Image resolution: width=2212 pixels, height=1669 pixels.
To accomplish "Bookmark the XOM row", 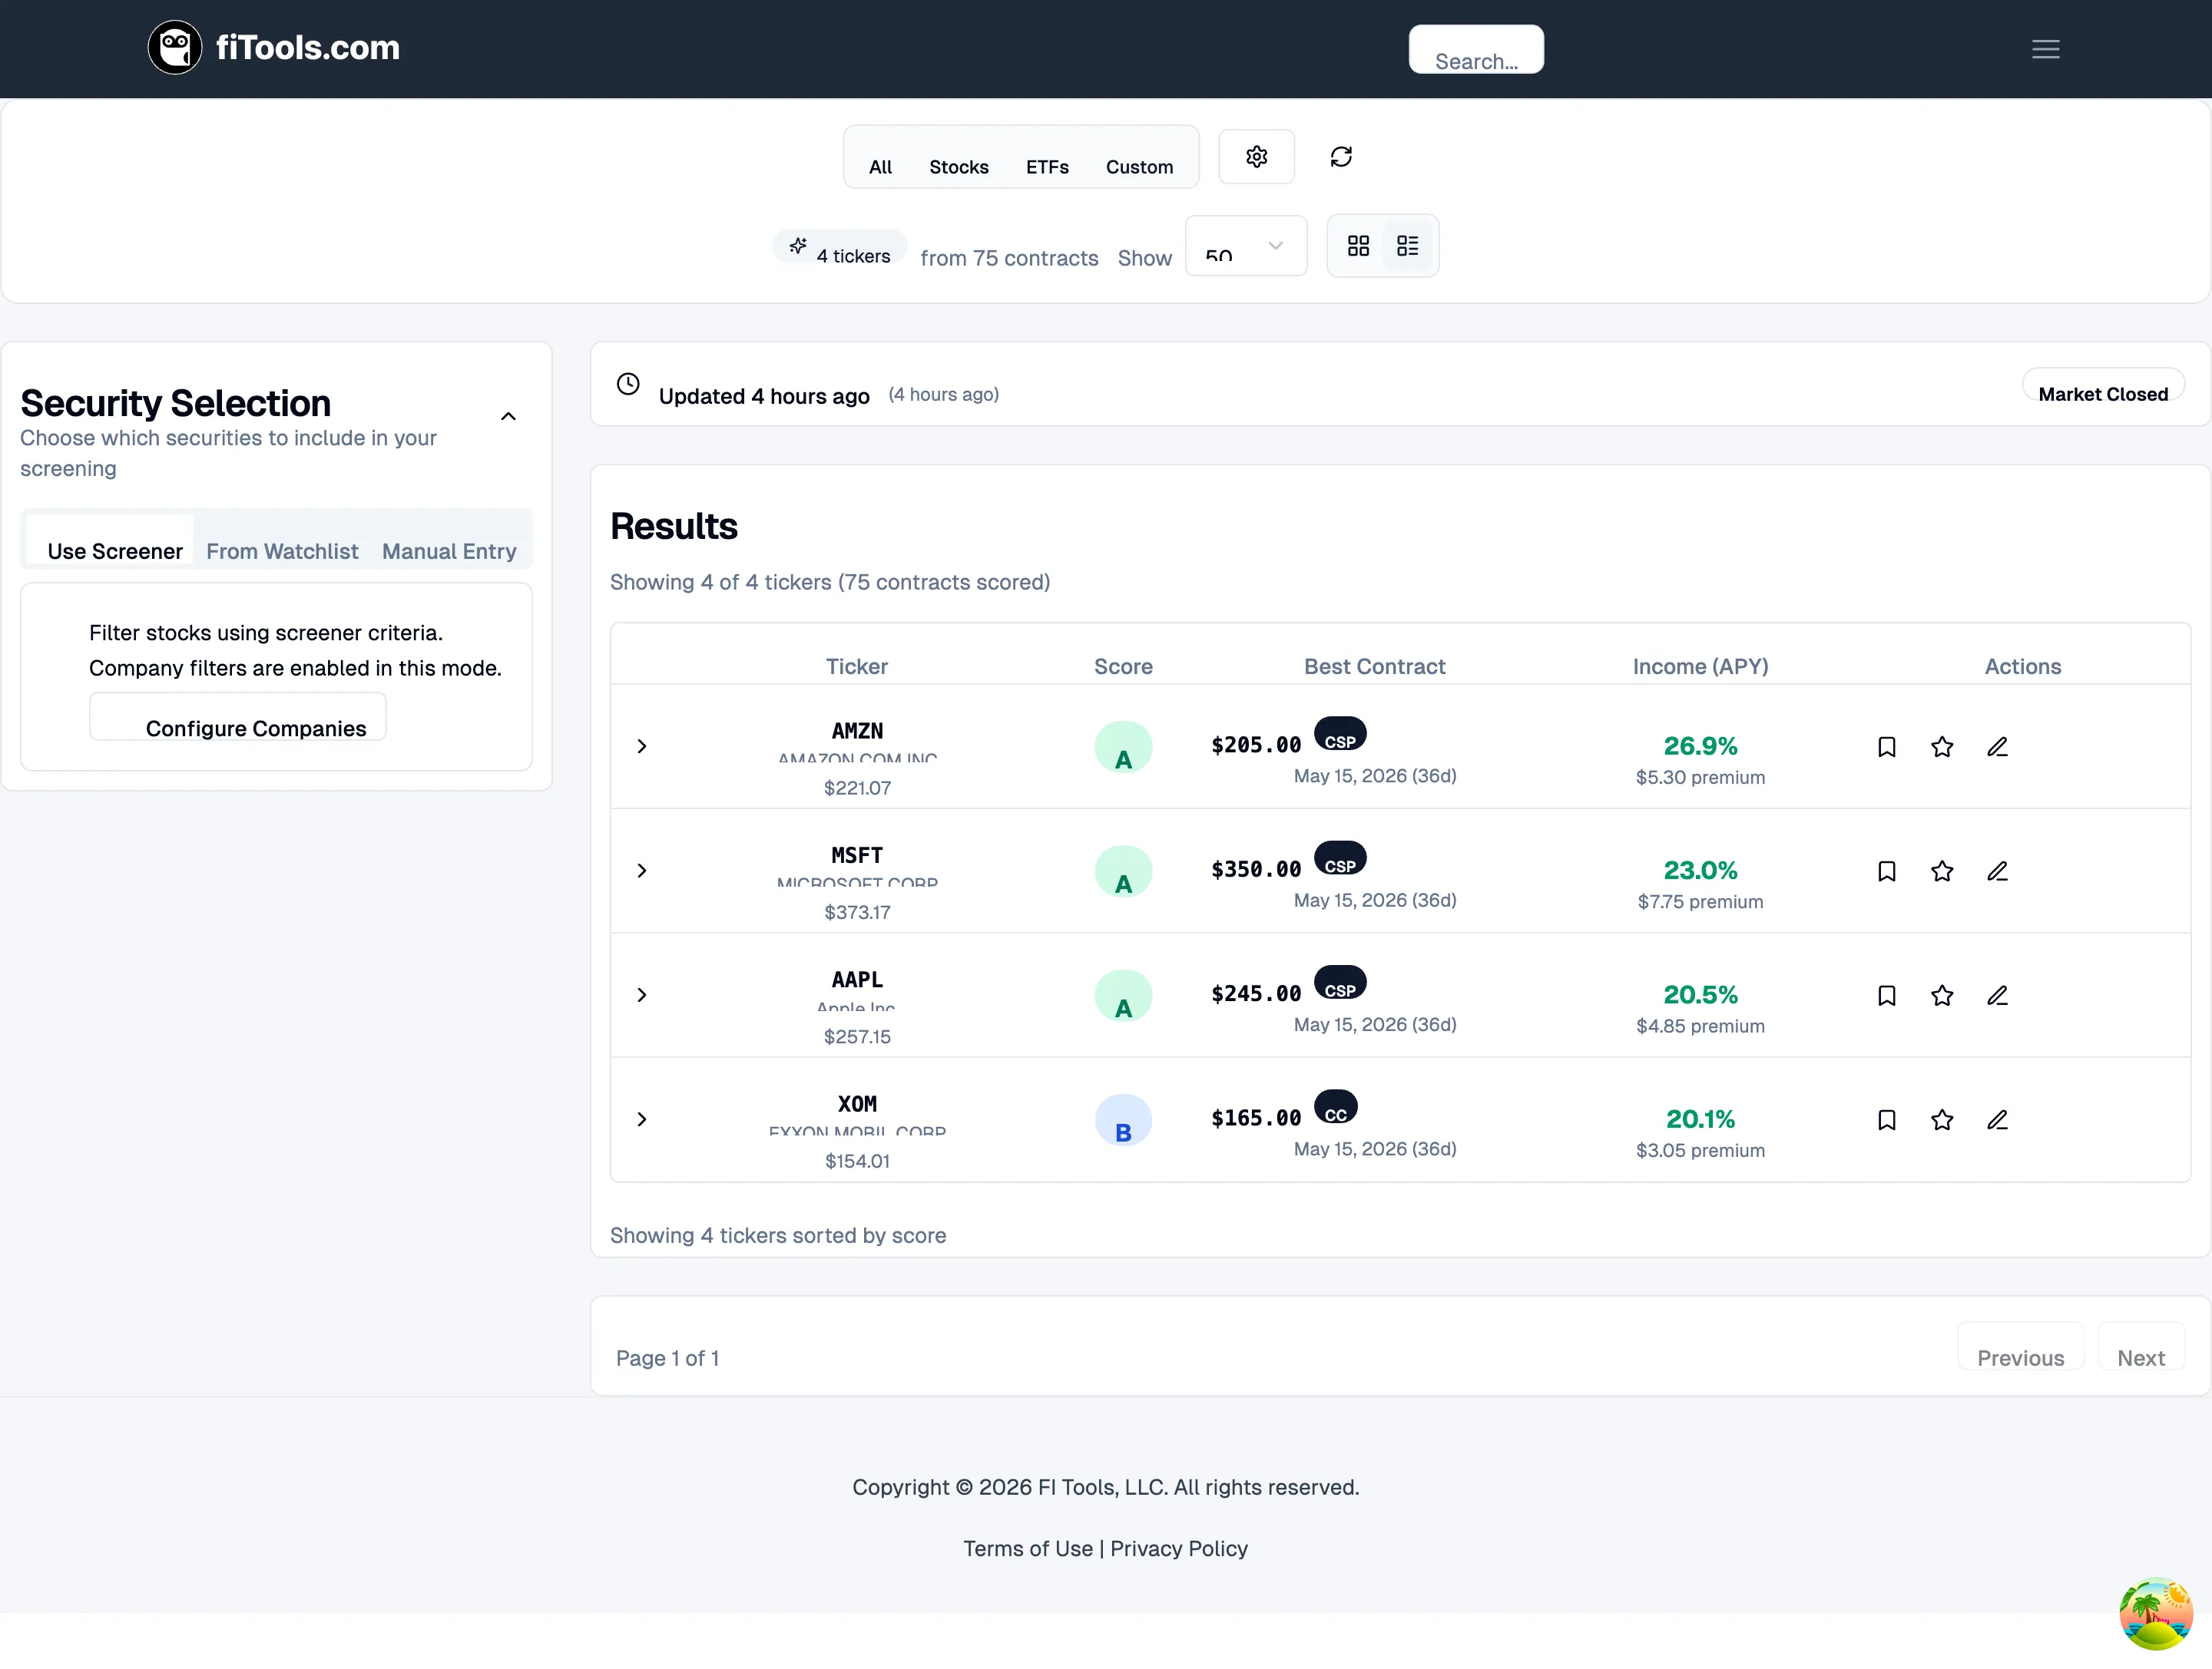I will (x=1886, y=1119).
